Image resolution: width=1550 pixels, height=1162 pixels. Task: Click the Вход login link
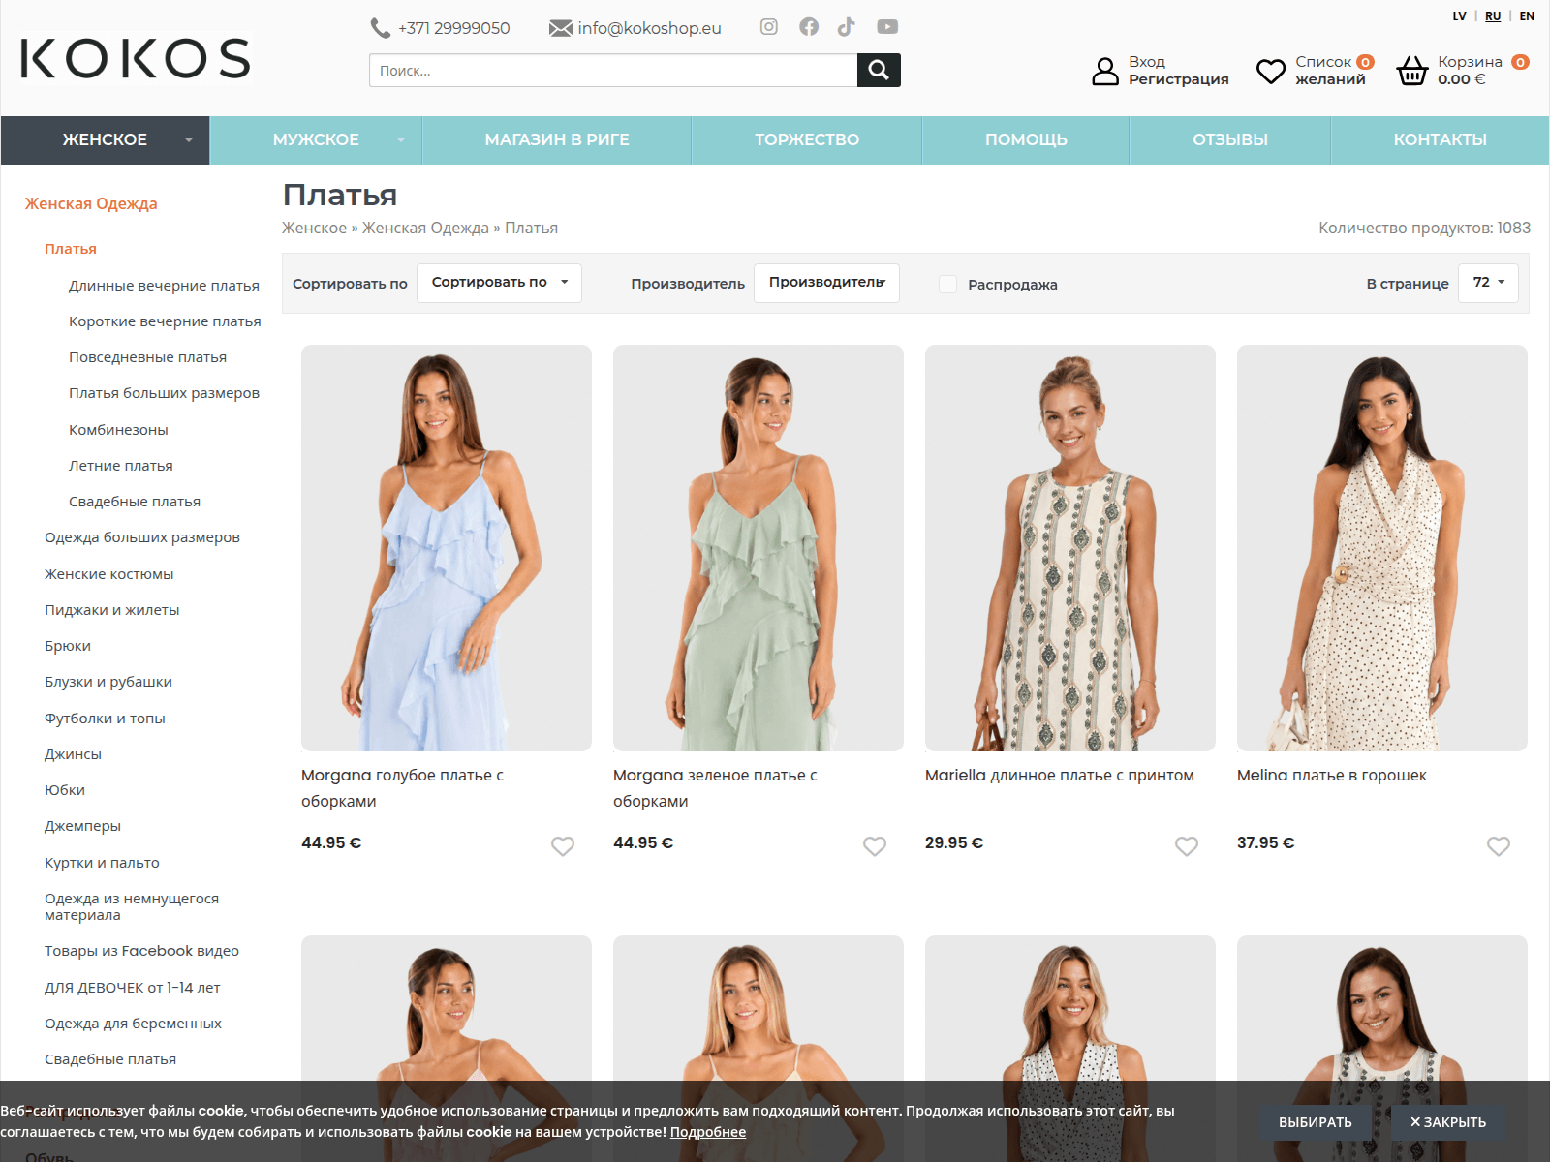(1147, 62)
